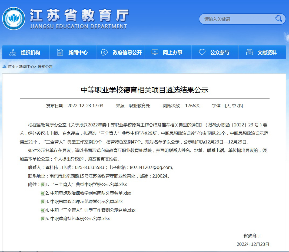This screenshot has width=289, height=252.
Task: Click xlsx icon for attachment 3
Action: [43, 202]
